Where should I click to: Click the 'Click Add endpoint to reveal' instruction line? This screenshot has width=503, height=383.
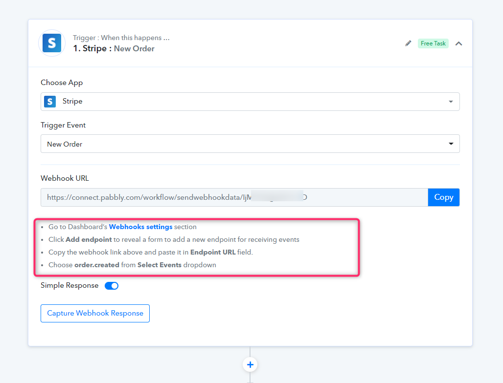(174, 239)
